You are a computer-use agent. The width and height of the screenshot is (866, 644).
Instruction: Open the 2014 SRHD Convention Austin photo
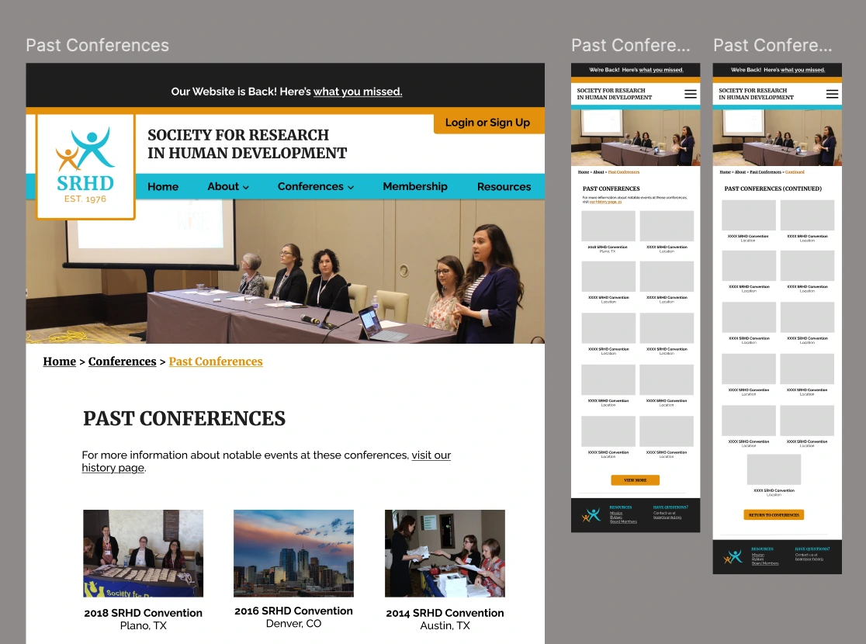point(445,553)
